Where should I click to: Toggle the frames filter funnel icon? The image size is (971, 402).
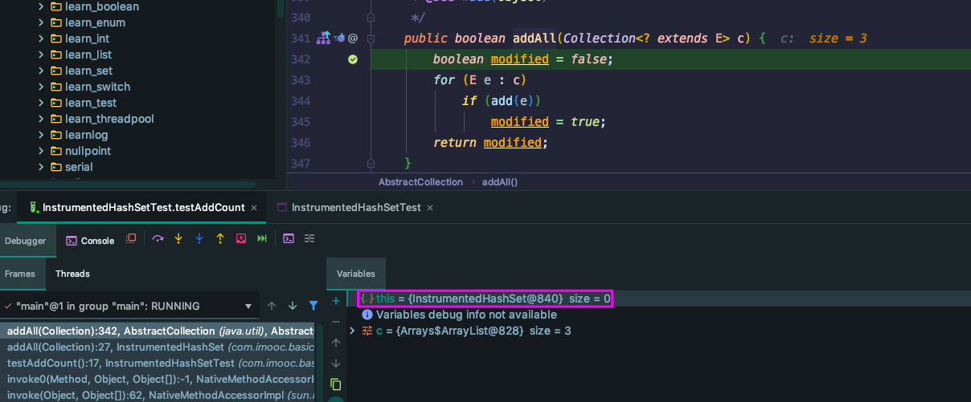point(313,306)
